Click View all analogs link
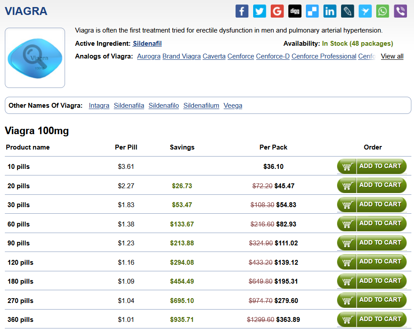414x332 pixels. 392,56
